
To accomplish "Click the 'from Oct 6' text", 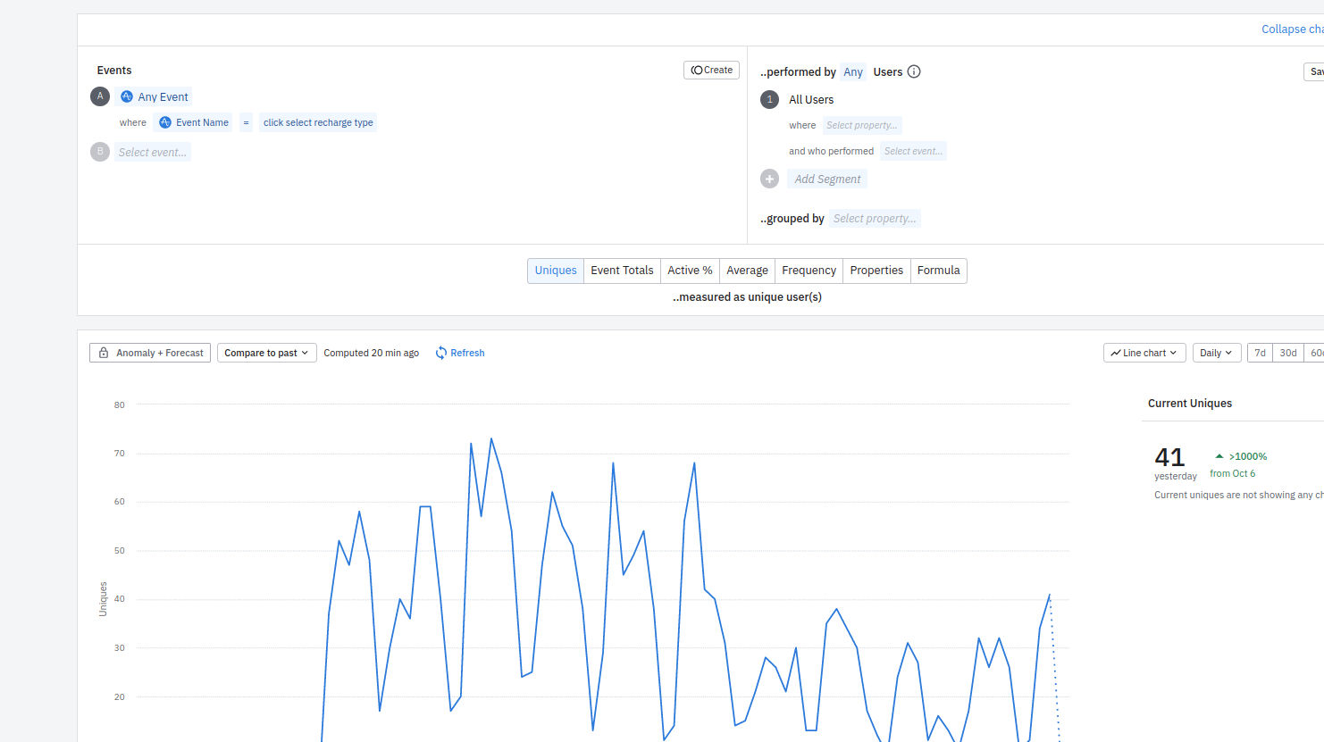I will pyautogui.click(x=1233, y=473).
